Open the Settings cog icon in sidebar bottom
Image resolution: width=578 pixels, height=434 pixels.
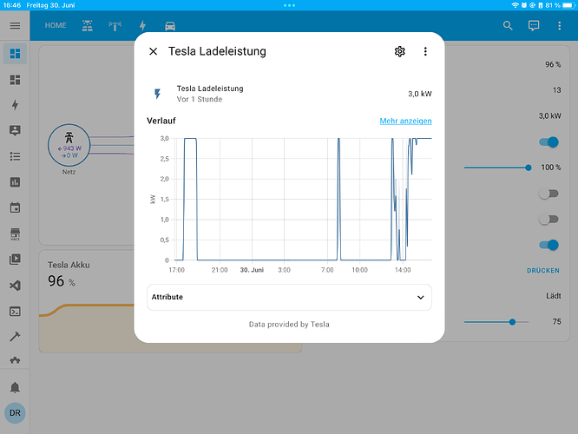pyautogui.click(x=15, y=360)
